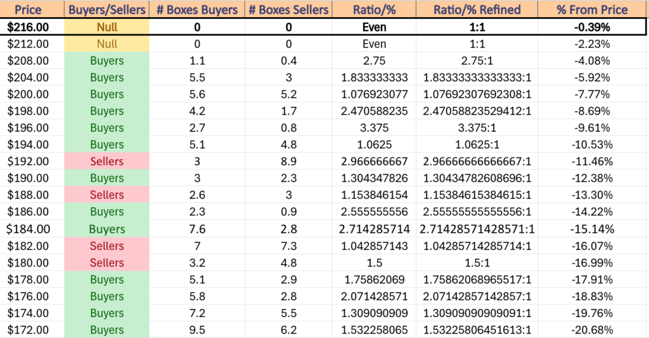Click the $180.00 price cell

[x=32, y=263]
